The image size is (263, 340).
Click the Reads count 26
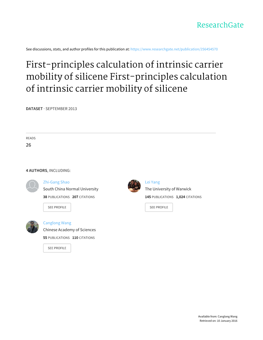[28, 145]
